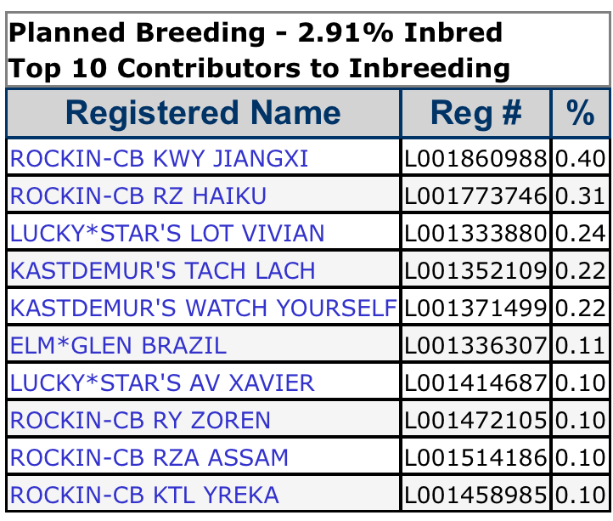
Task: Open ROCKIN-CB RY ZOREN link
Action: 141,421
